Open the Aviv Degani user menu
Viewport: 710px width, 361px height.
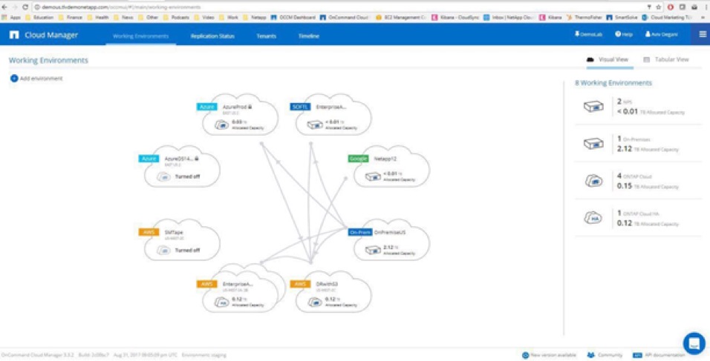[663, 35]
